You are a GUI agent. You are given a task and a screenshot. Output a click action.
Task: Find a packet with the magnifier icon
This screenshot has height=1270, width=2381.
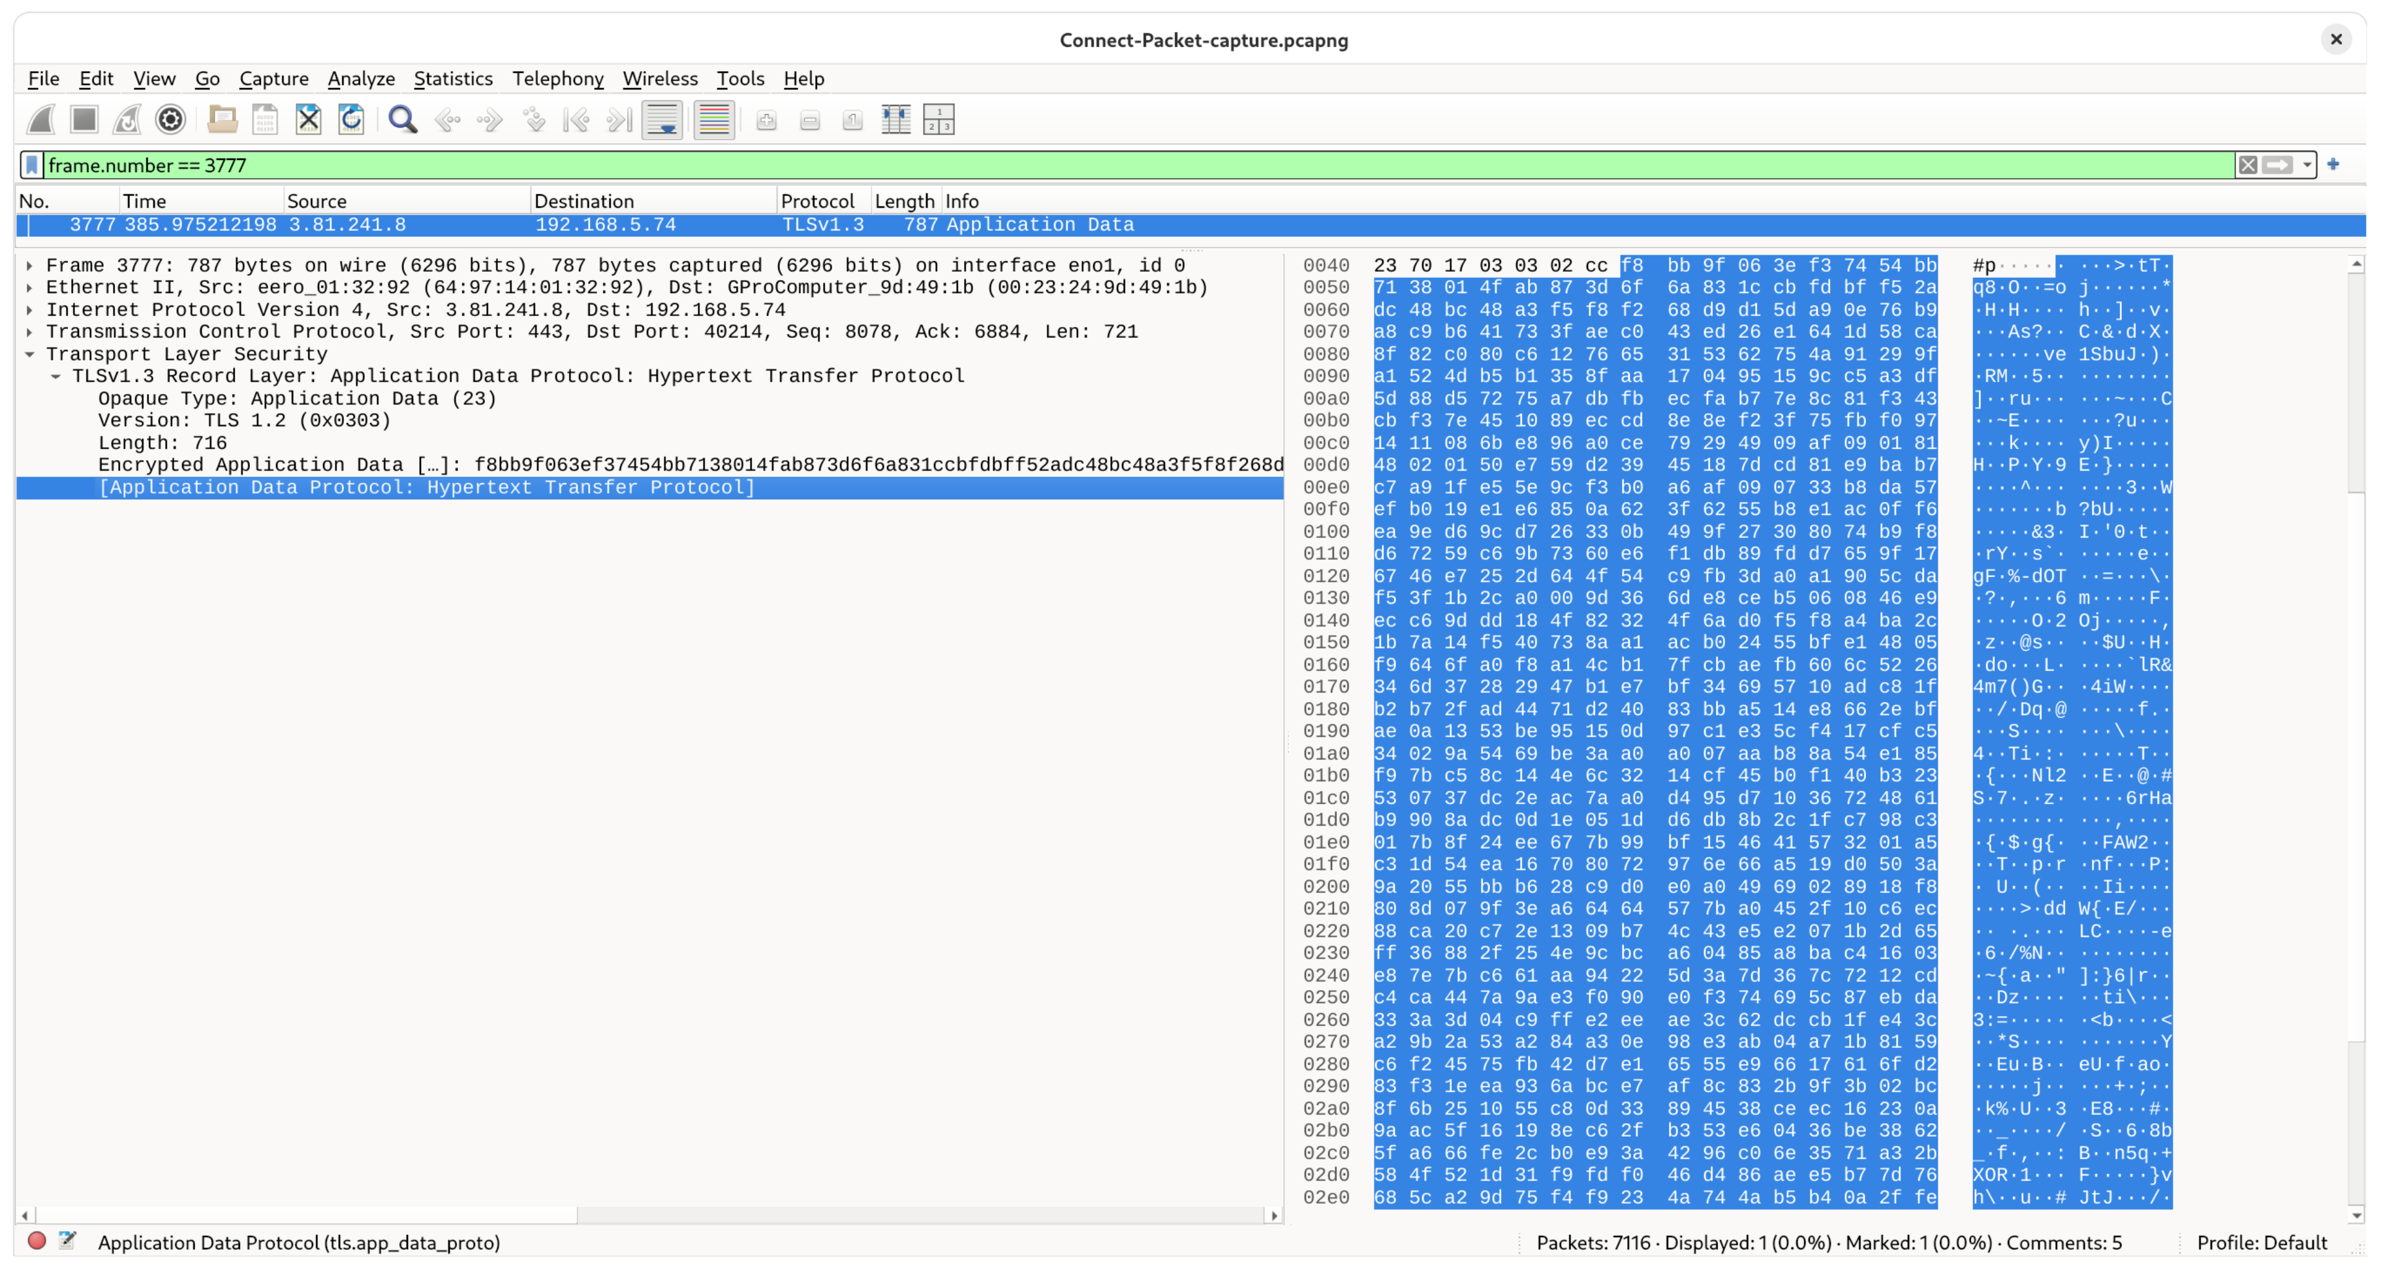pyautogui.click(x=403, y=119)
